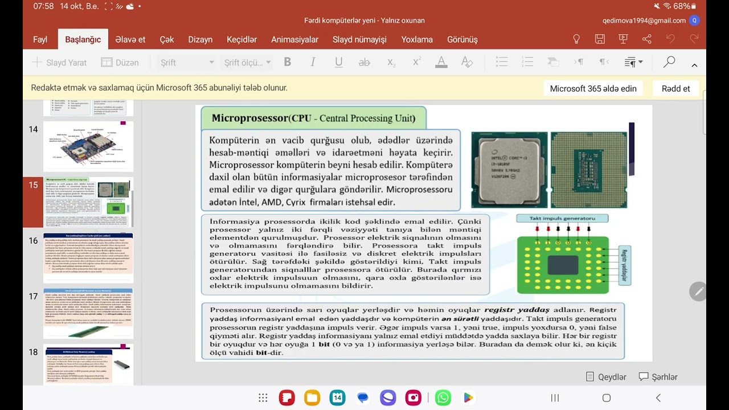Select slide 17 thumbnail
Image resolution: width=729 pixels, height=410 pixels.
coord(88,313)
